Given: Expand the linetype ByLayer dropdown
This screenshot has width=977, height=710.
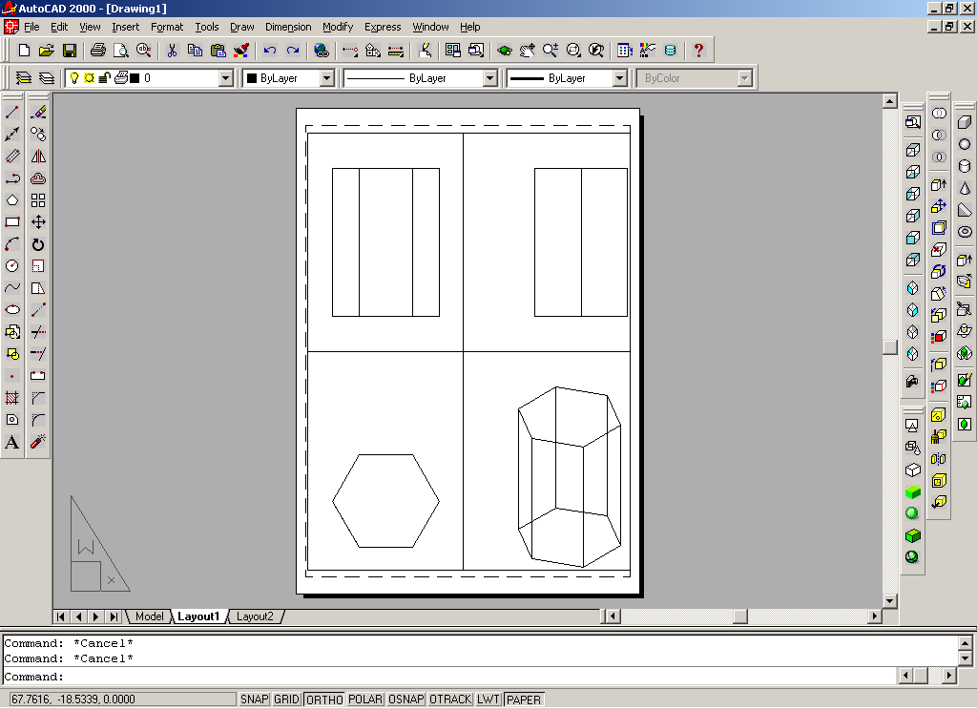Looking at the screenshot, I should tap(490, 78).
